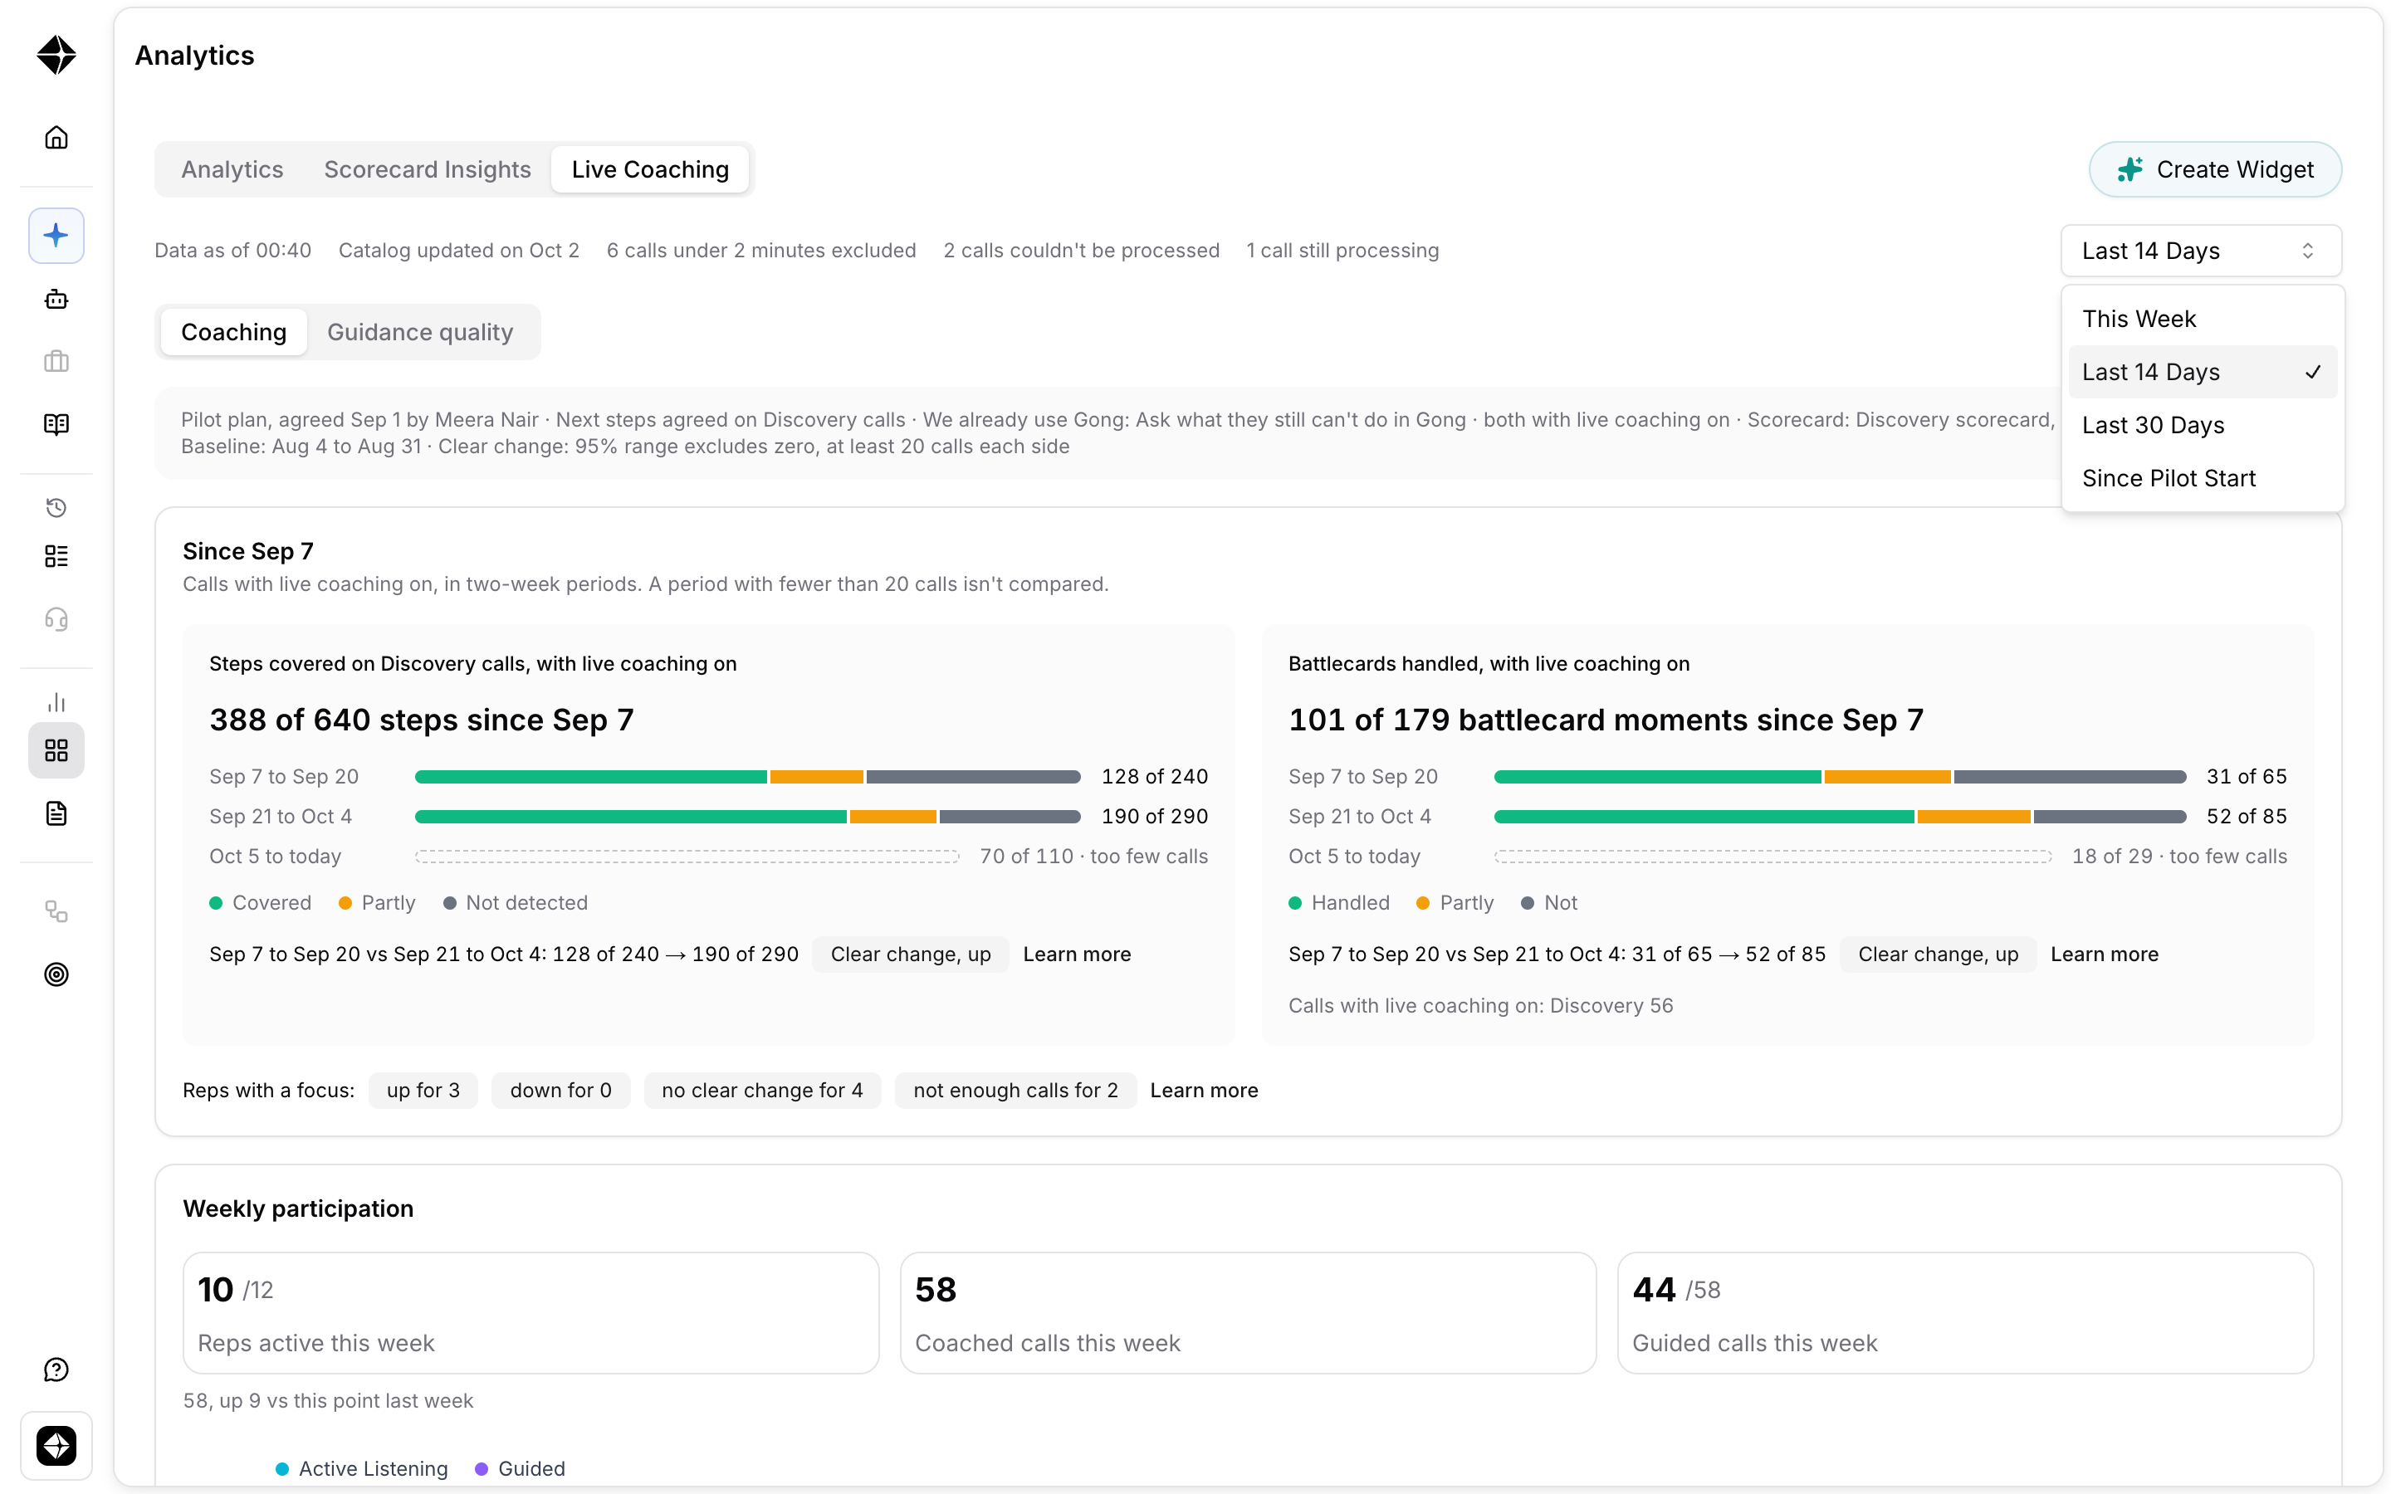Switch to the Analytics tab

[x=232, y=170]
